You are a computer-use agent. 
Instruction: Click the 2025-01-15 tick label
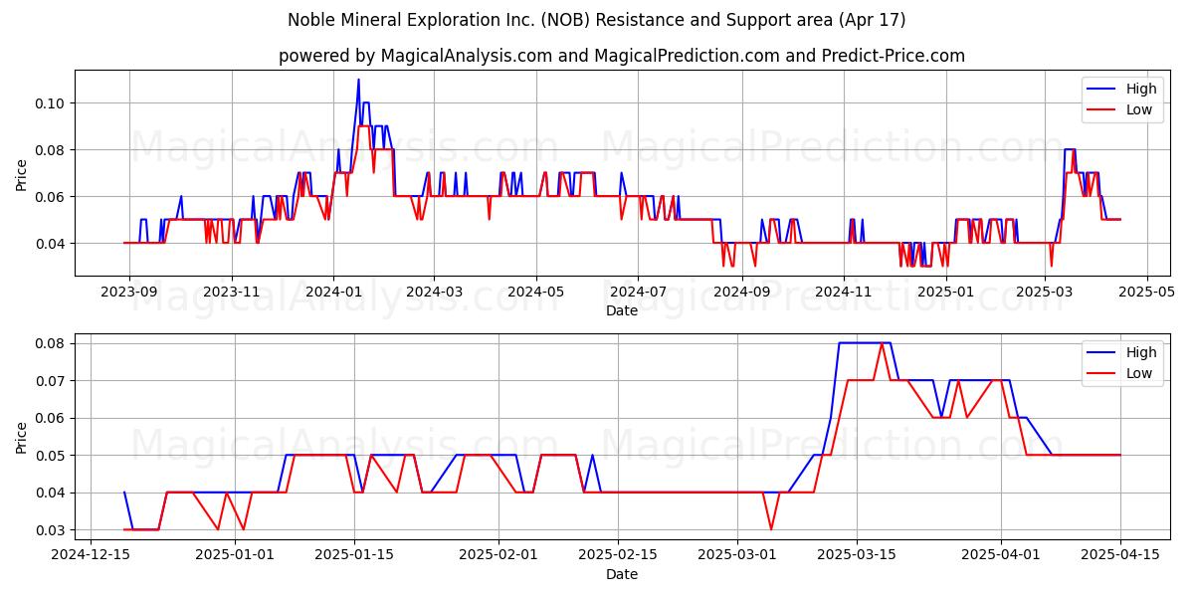[352, 556]
